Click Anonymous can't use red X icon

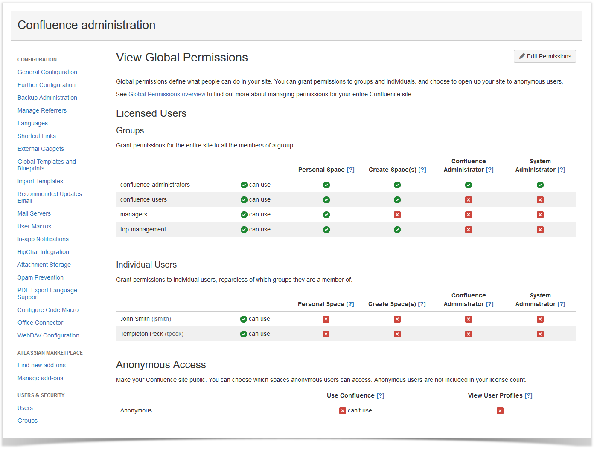342,411
